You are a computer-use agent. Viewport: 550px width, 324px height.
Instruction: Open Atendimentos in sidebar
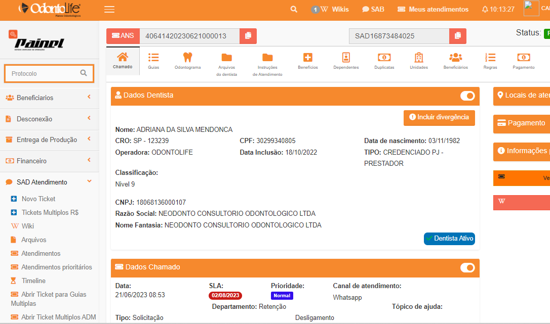point(36,254)
